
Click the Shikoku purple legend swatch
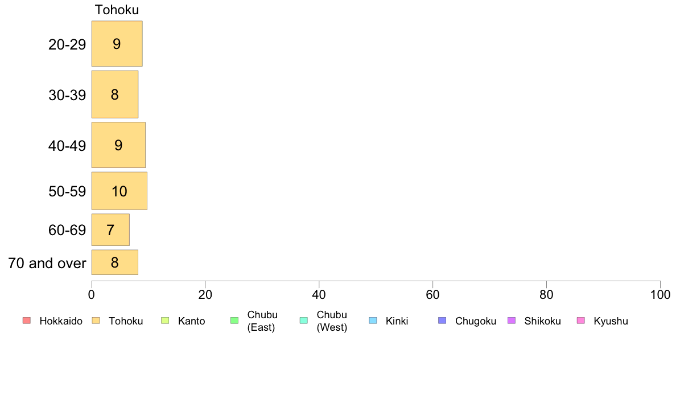[512, 321]
